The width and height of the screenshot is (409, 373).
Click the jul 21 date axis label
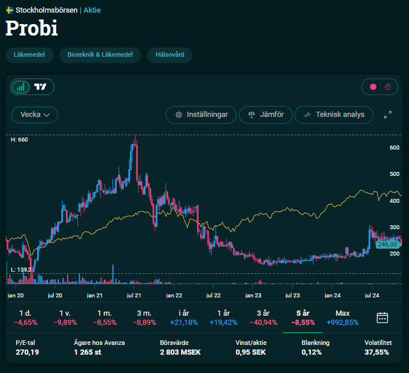pyautogui.click(x=134, y=296)
